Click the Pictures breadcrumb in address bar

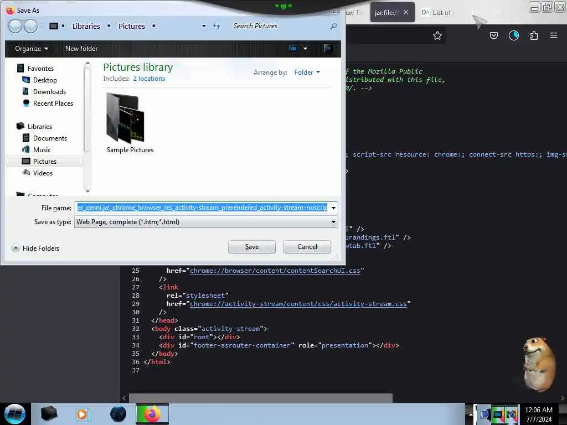click(132, 26)
